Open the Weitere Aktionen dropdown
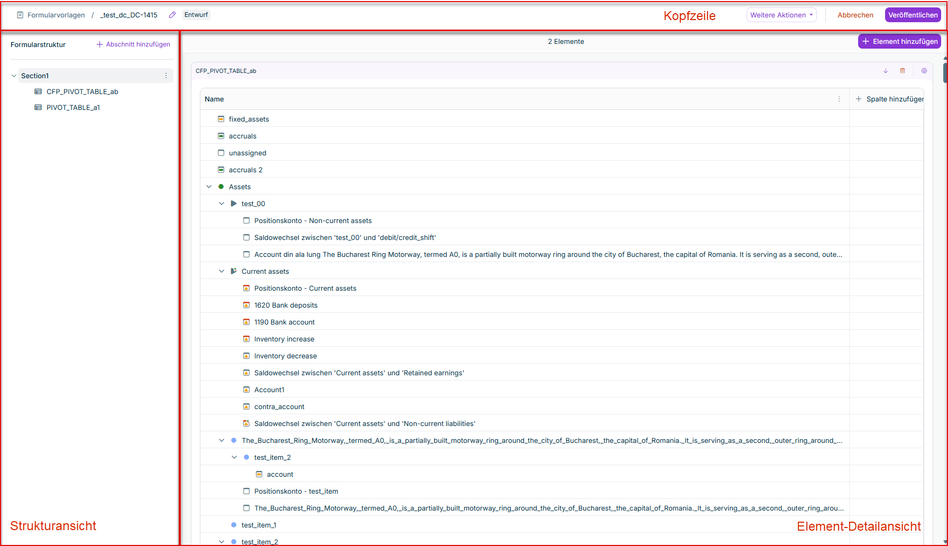The height and width of the screenshot is (546, 948). [781, 15]
